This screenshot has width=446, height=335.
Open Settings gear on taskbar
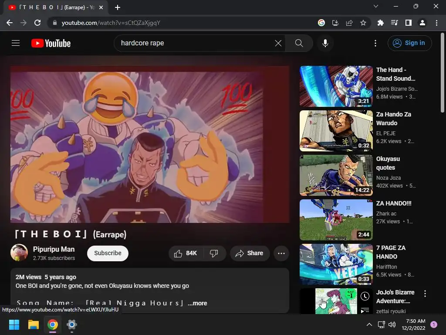click(x=72, y=325)
